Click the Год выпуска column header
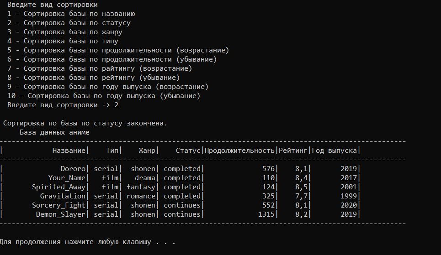 [334, 151]
